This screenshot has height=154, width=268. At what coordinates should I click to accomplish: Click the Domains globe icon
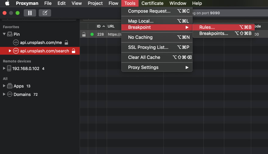click(10, 94)
